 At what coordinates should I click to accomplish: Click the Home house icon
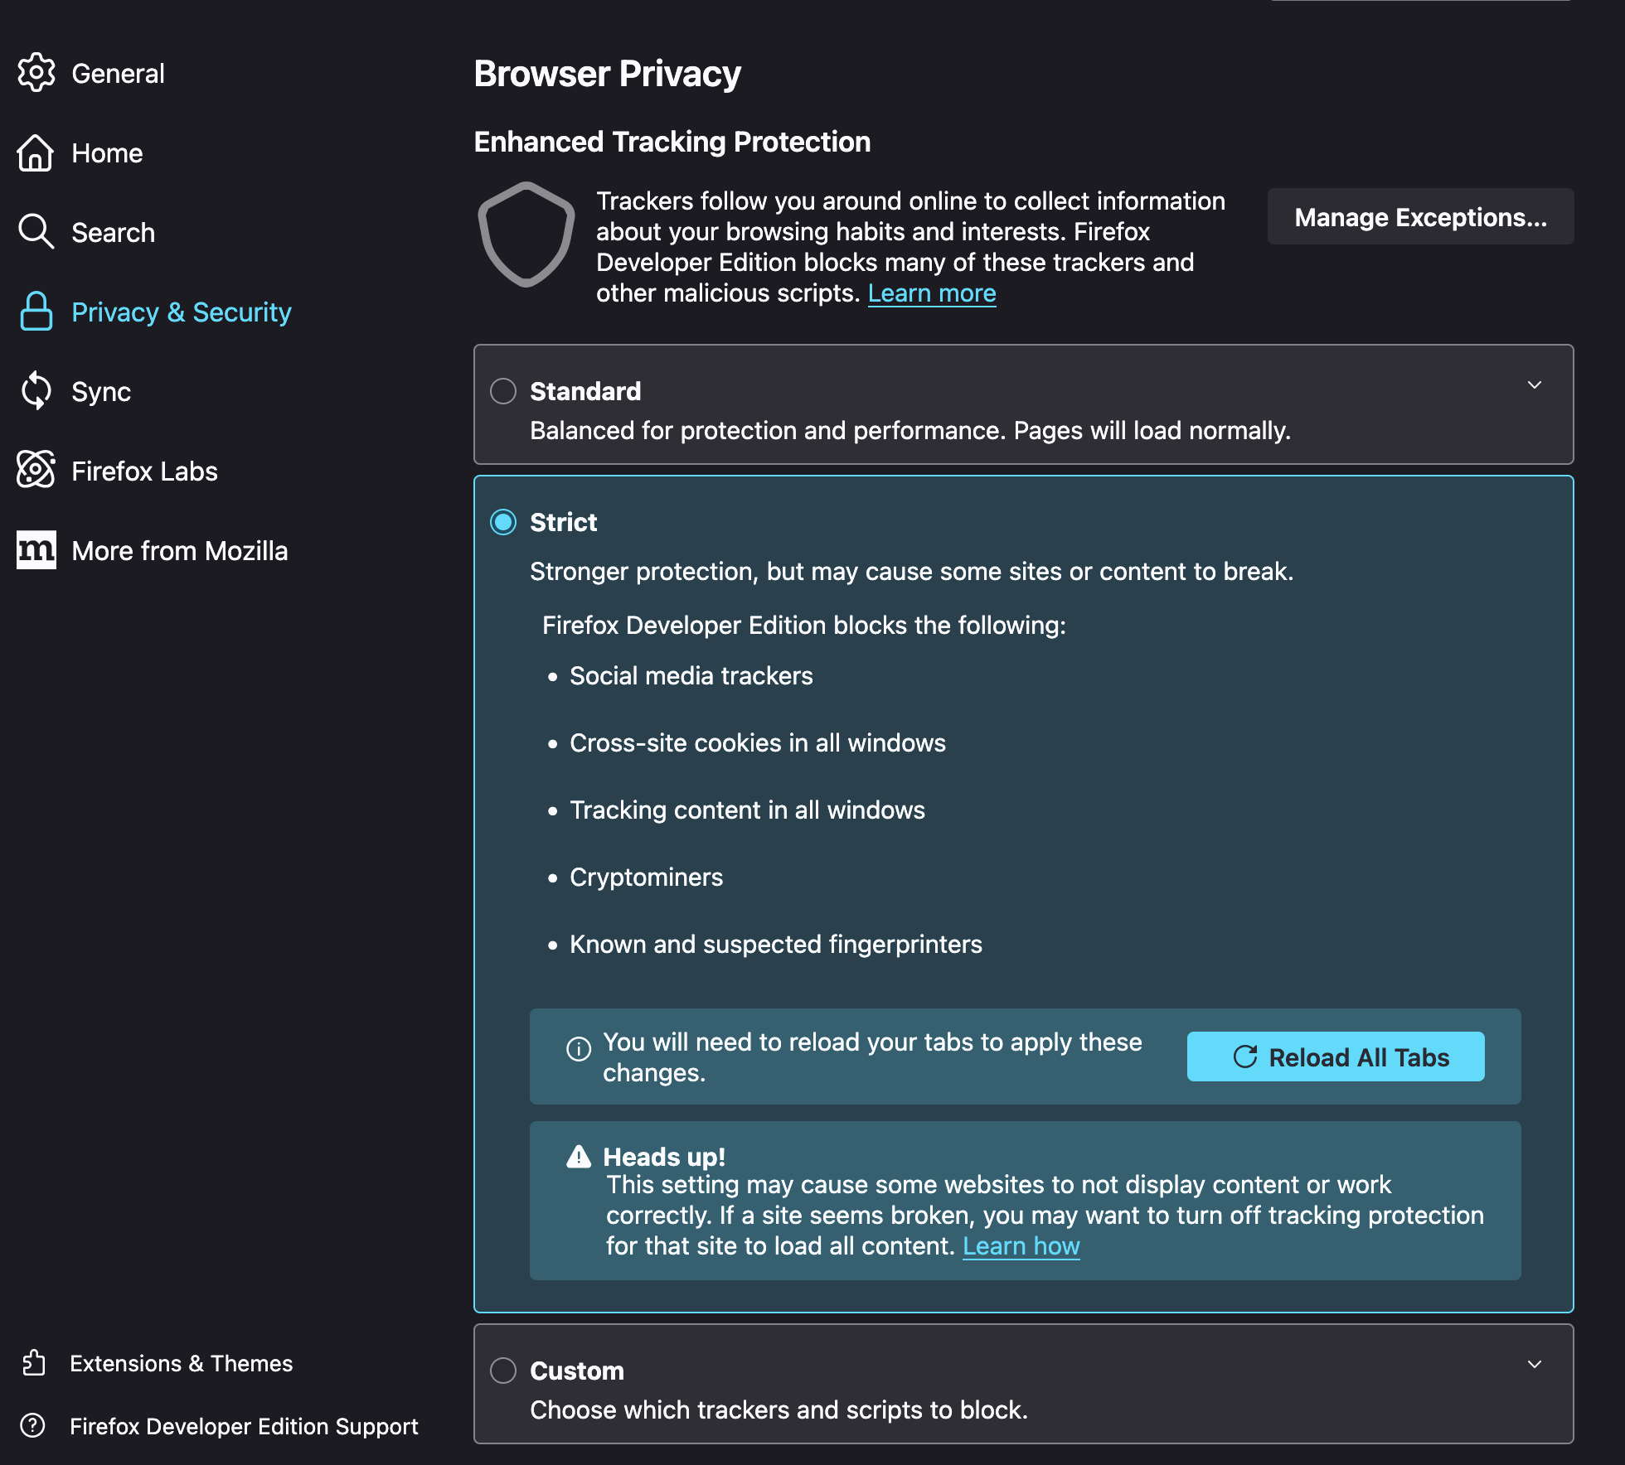pyautogui.click(x=36, y=153)
